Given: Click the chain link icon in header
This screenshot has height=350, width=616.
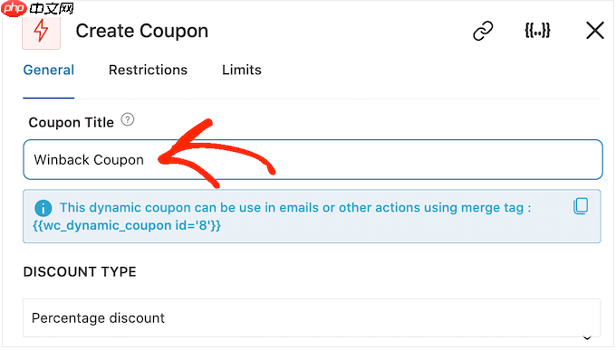Looking at the screenshot, I should tap(483, 31).
